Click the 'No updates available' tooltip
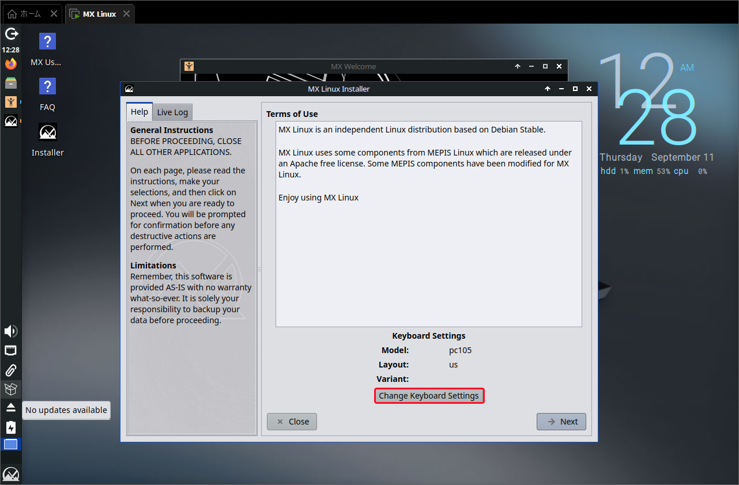Screen dimensions: 739x485 pyautogui.click(x=66, y=410)
